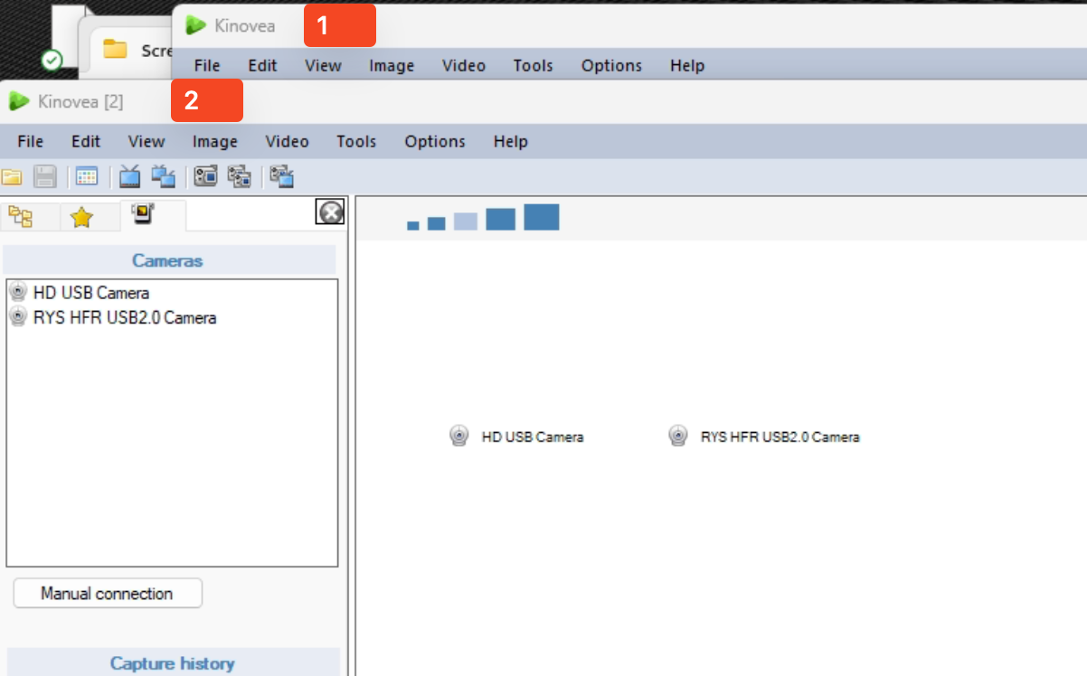Select the two capture screens icon
Viewport: 1087px width, 676px height.
[239, 177]
